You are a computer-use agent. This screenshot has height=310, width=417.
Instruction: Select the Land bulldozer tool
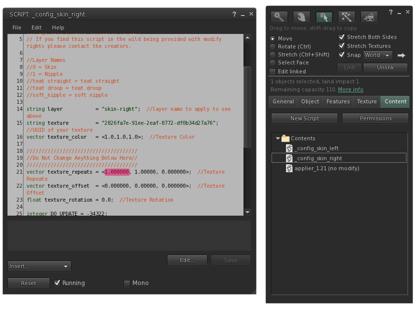369,17
